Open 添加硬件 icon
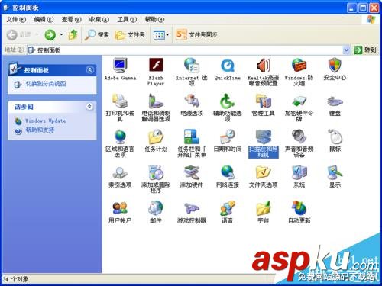 tap(192, 172)
